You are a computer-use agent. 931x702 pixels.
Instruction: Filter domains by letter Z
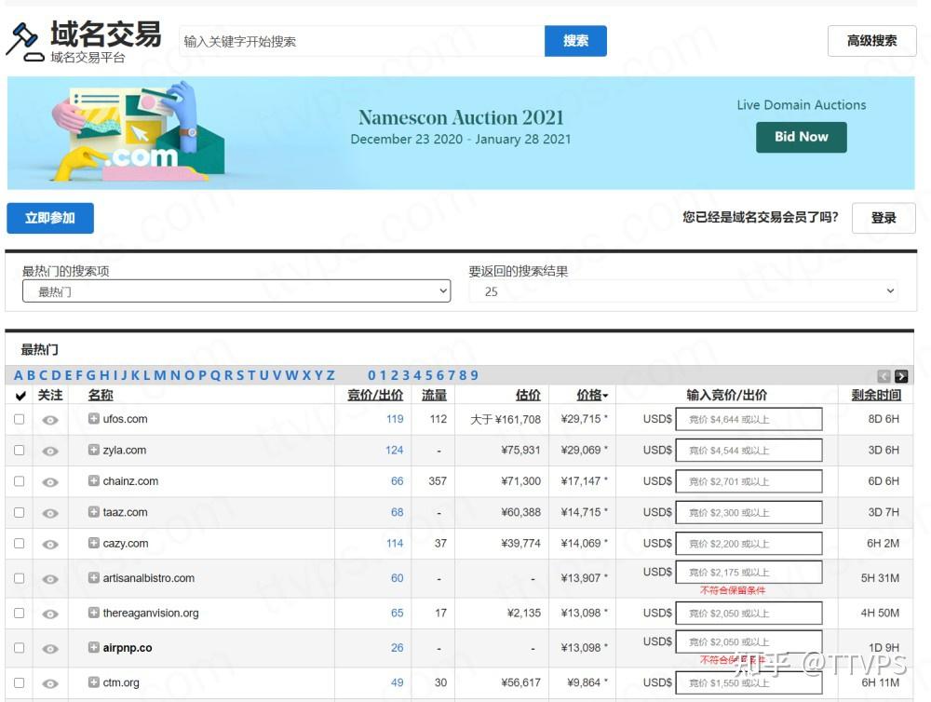[331, 375]
